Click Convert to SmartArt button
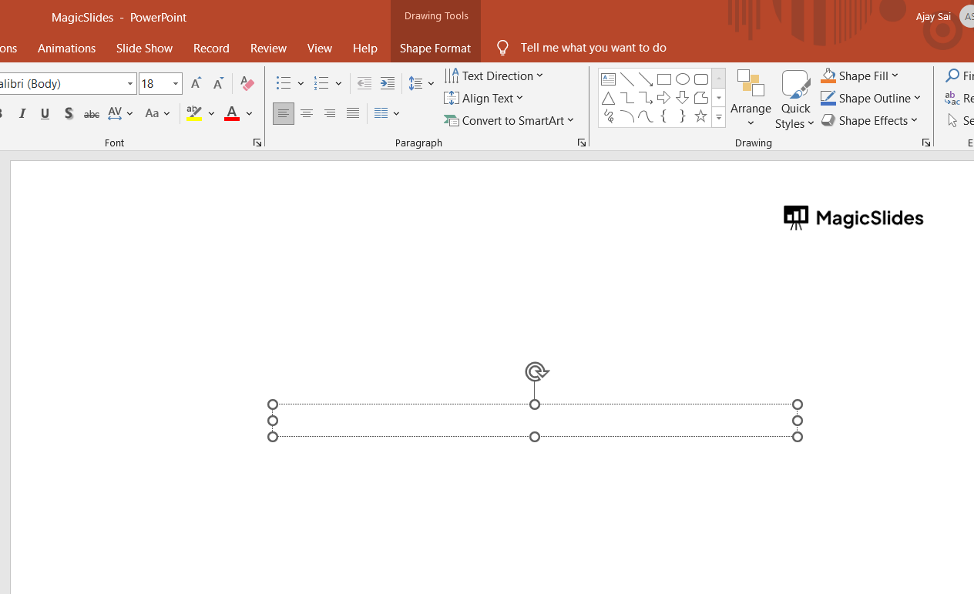Image resolution: width=974 pixels, height=594 pixels. pyautogui.click(x=509, y=120)
